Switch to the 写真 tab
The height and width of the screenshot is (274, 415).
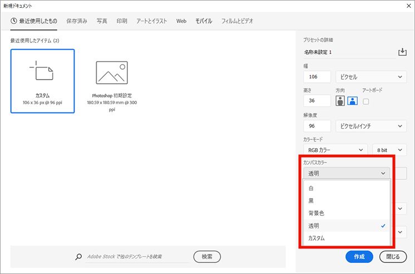tap(102, 21)
